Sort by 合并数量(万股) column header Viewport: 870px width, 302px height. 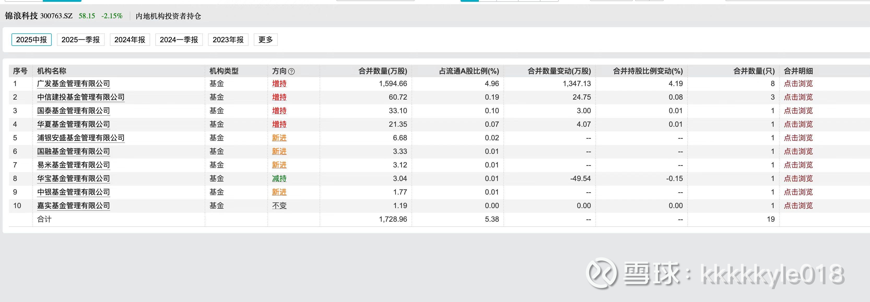[x=383, y=71]
